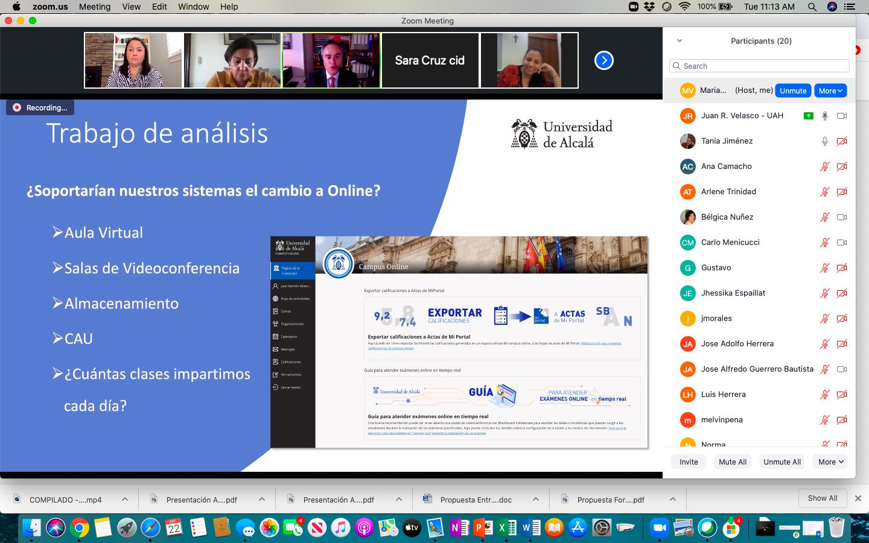Click the Wi-Fi icon in menu bar
This screenshot has height=543, width=869.
pos(684,7)
